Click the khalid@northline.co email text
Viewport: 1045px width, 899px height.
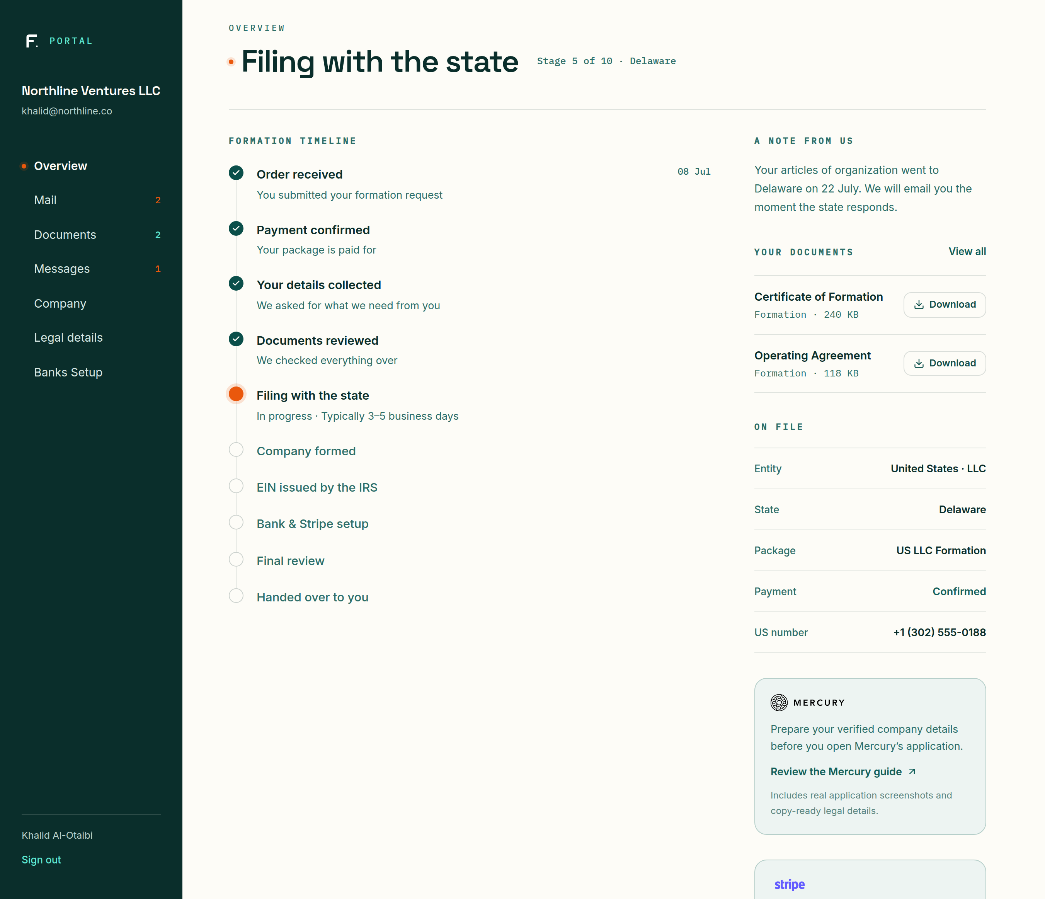pos(66,111)
